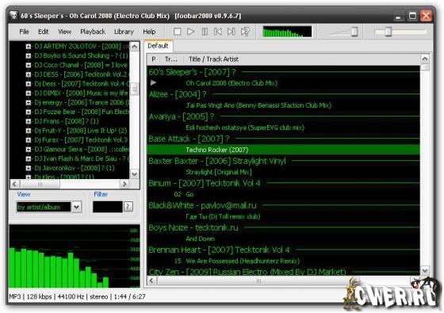The image size is (444, 313).
Task: Click the seek bar slider
Action: pos(388,32)
